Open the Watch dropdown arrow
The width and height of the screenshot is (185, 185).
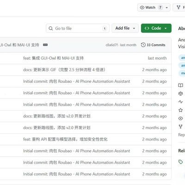pos(166,7)
